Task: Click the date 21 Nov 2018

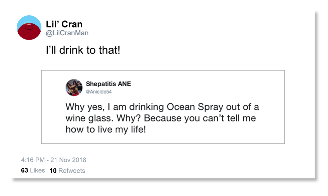Action: tap(68, 160)
